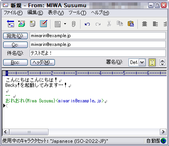Click the greyed-out redo icon
The width and height of the screenshot is (169, 146).
(x=98, y=24)
